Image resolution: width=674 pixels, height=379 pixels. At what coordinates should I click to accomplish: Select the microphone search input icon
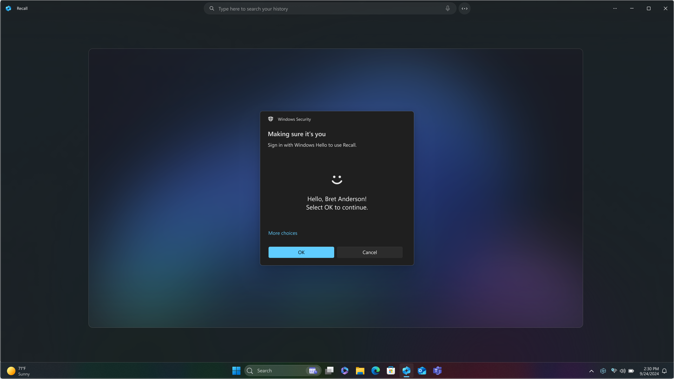(x=448, y=8)
